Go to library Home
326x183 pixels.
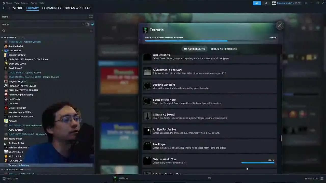(5, 17)
